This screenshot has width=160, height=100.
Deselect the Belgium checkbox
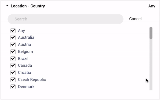pos(13,51)
